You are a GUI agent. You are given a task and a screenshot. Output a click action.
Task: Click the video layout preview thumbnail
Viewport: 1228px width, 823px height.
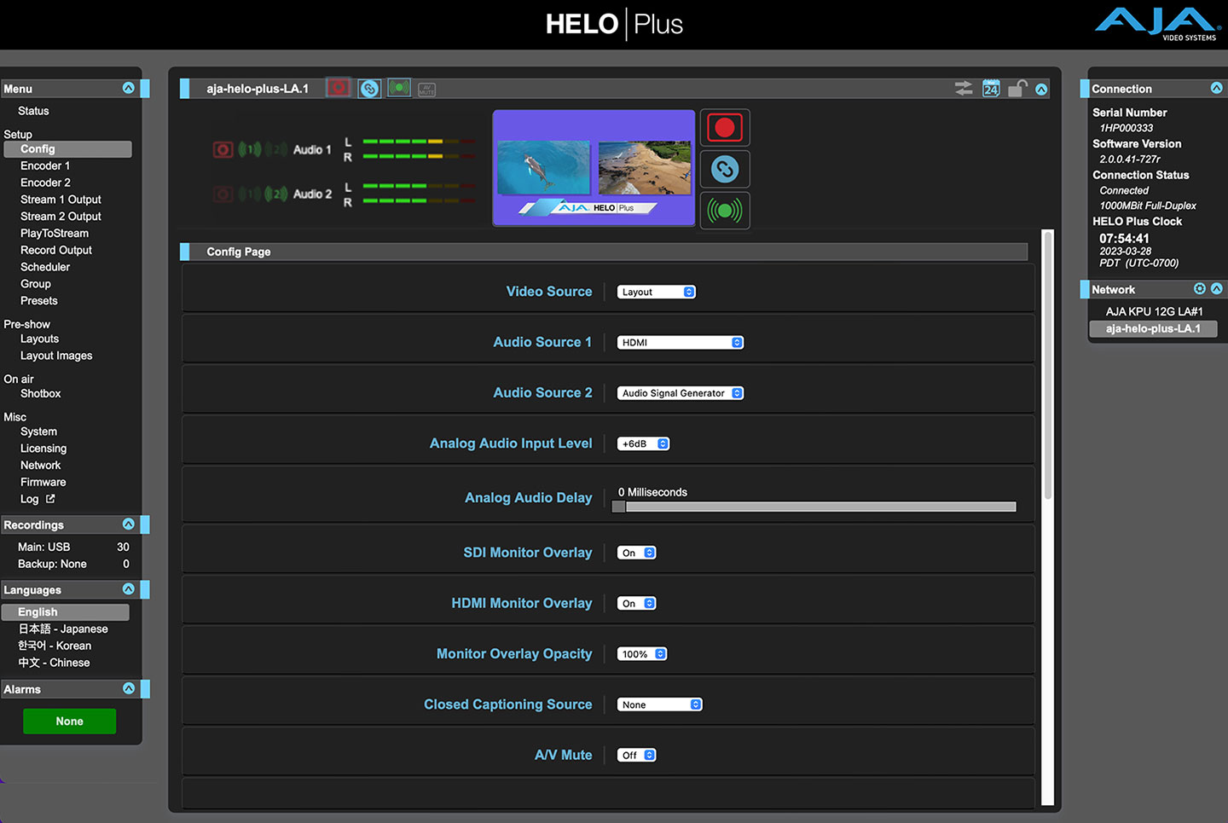594,168
